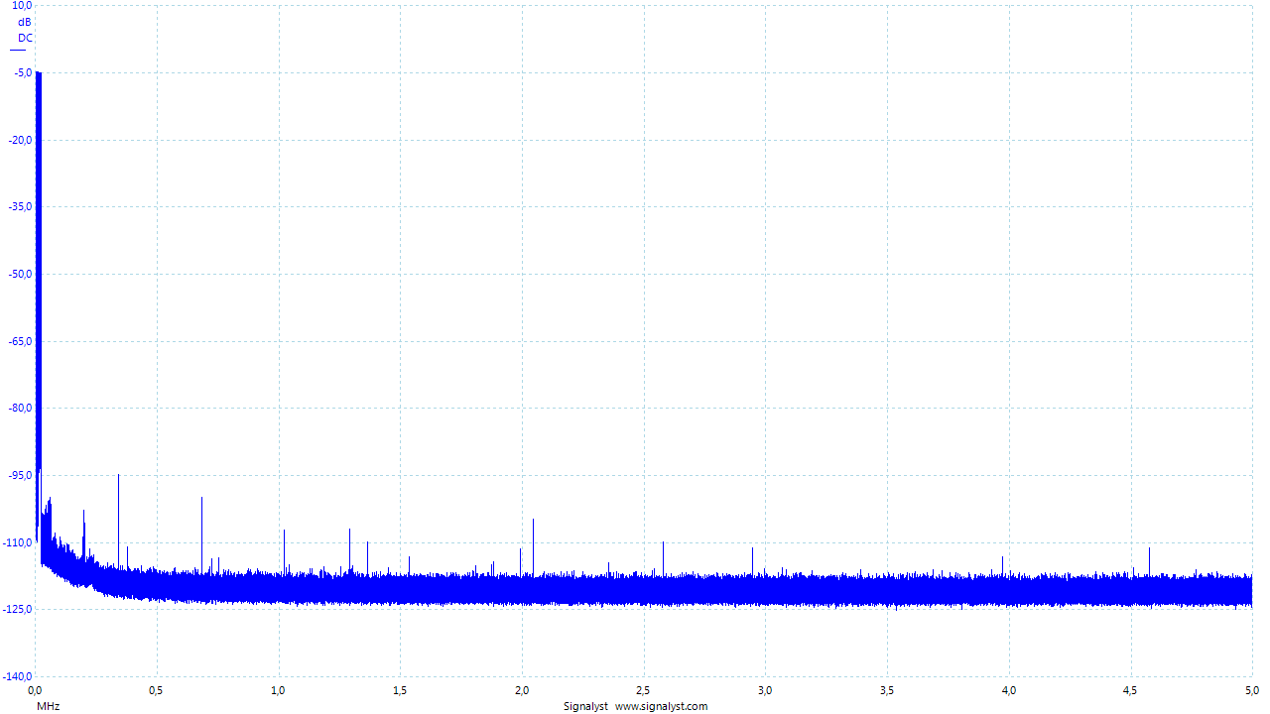The height and width of the screenshot is (714, 1270).
Task: Click the -35,0 value on the dB axis
Action: coord(20,206)
